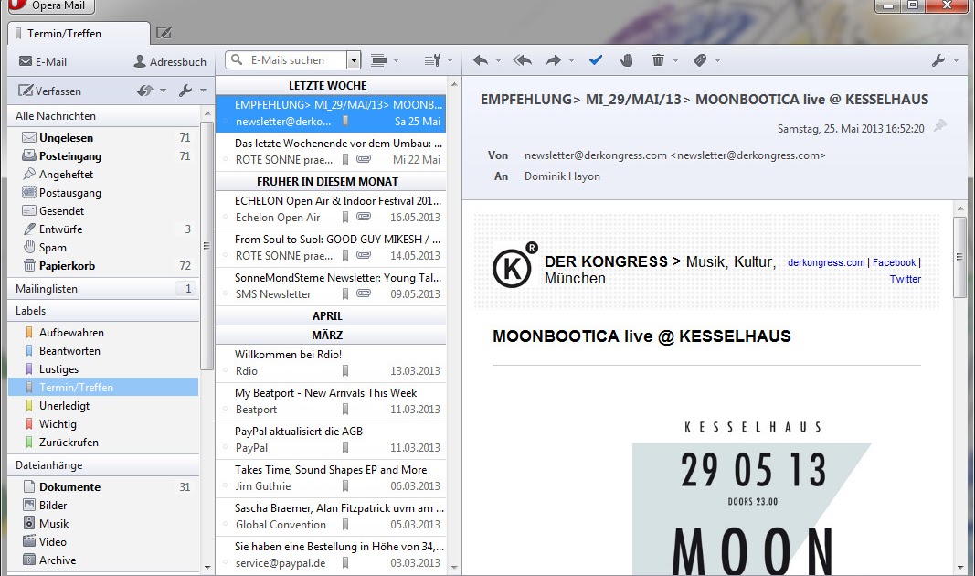Collapse the Dateianhänge section header
The image size is (975, 576).
coord(103,465)
